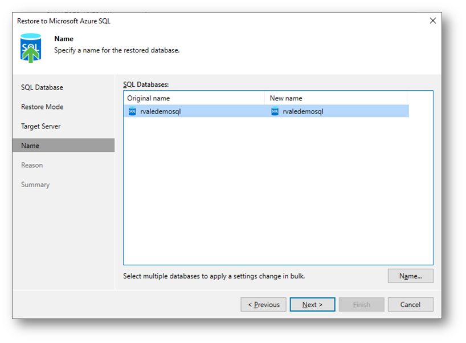
Task: Click SQL icon in New name column
Action: click(x=275, y=111)
